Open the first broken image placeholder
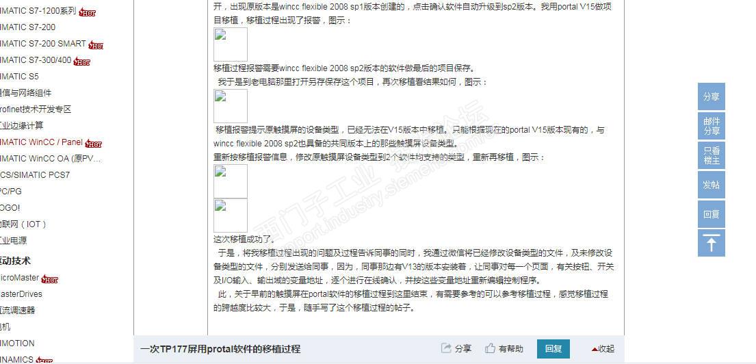Screen dimensions: 756x364 point(231,44)
